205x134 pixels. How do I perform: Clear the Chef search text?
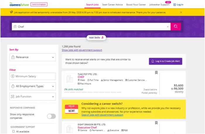coord(168,27)
